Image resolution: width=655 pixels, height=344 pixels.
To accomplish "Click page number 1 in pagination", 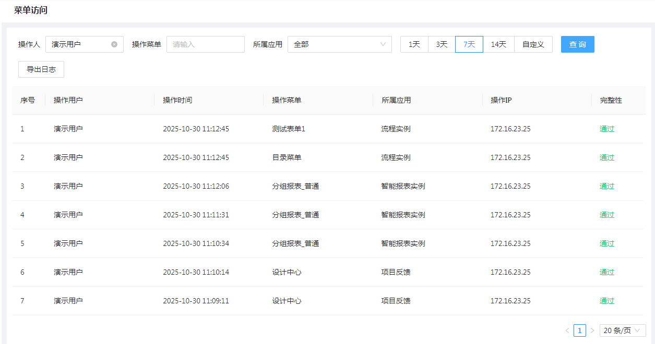I will [x=580, y=330].
